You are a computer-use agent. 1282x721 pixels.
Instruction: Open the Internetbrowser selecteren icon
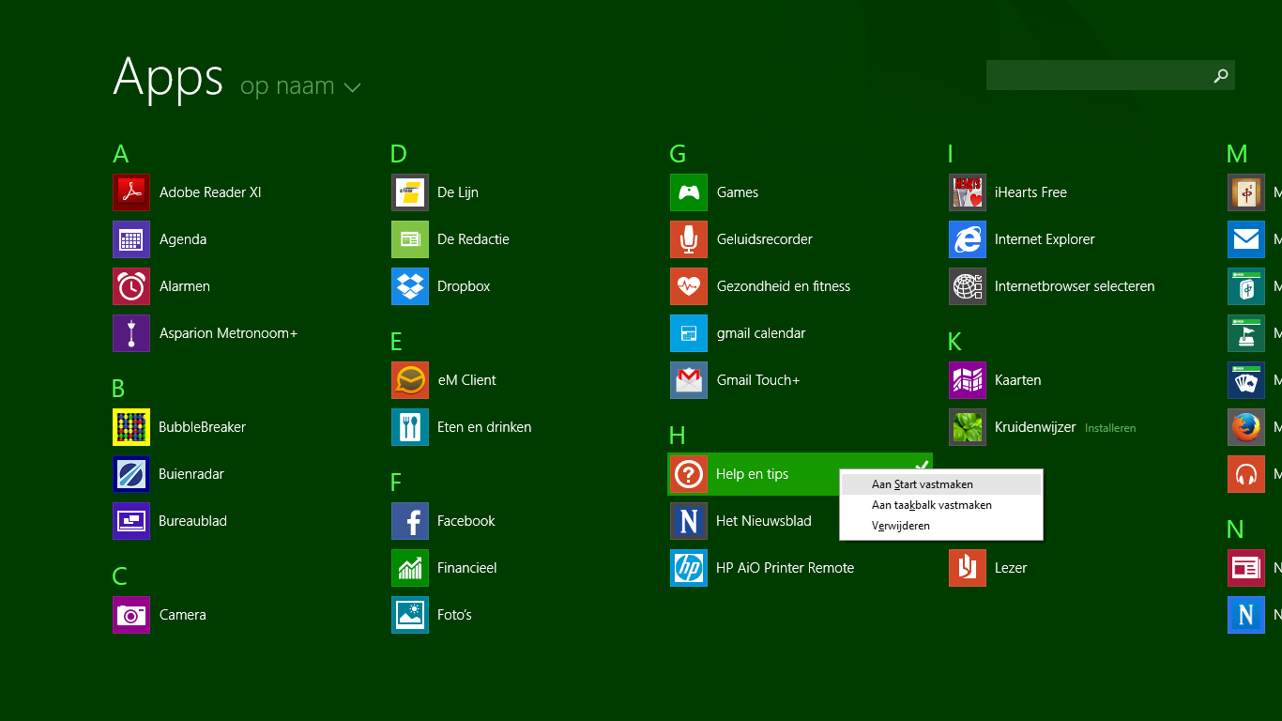pos(968,286)
